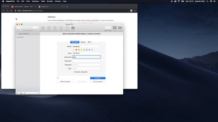Image resolution: width=218 pixels, height=122 pixels.
Task: Open Wi-Fi status in menu bar
Action: (x=179, y=1)
